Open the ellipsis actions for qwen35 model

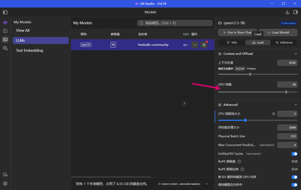195,45
